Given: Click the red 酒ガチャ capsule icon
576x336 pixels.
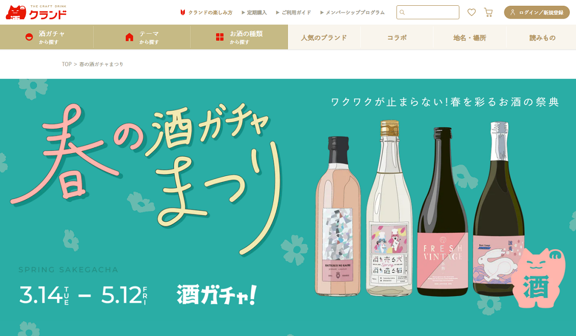Looking at the screenshot, I should (x=29, y=37).
